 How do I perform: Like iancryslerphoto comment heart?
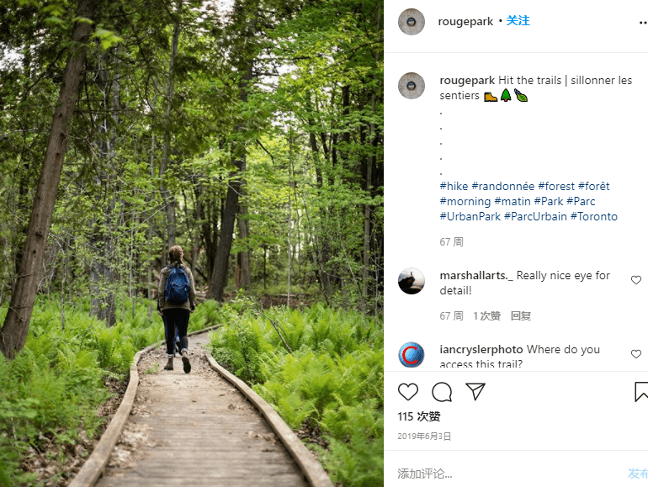pos(636,354)
